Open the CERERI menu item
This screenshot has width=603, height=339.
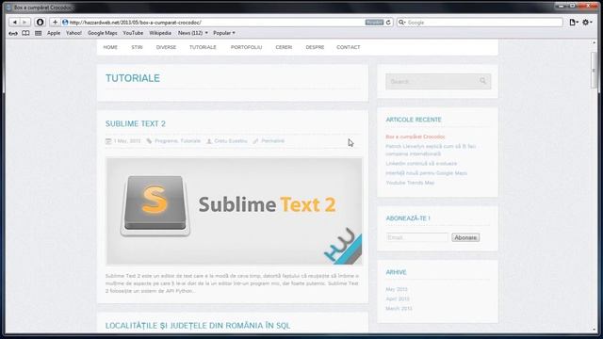click(x=284, y=47)
